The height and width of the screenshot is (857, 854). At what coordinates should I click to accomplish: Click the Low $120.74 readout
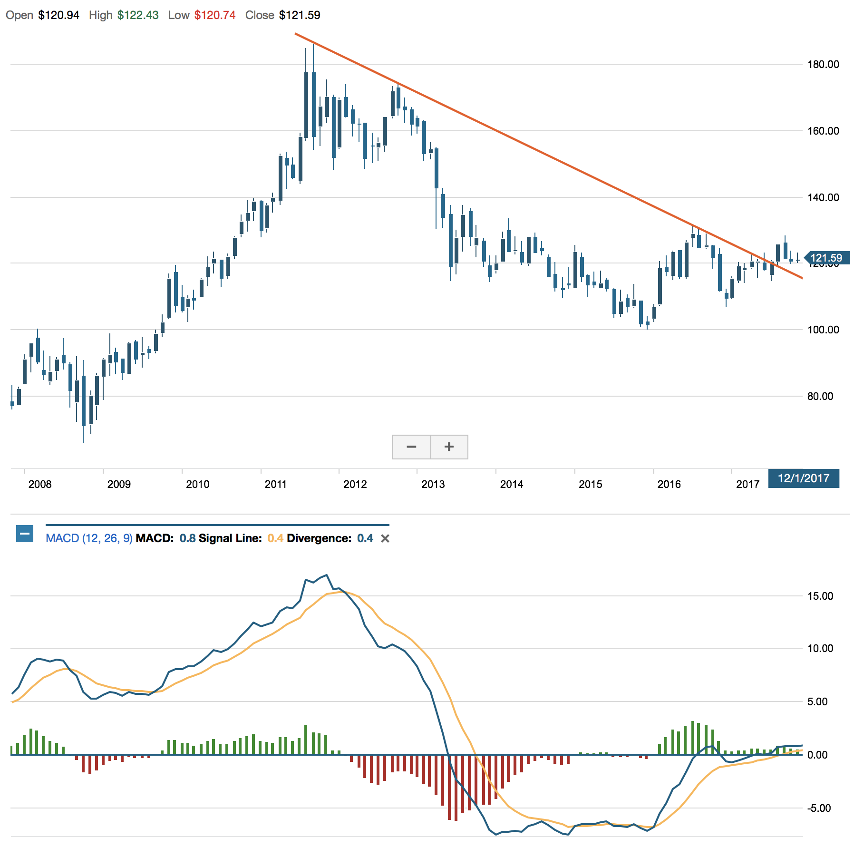(202, 15)
